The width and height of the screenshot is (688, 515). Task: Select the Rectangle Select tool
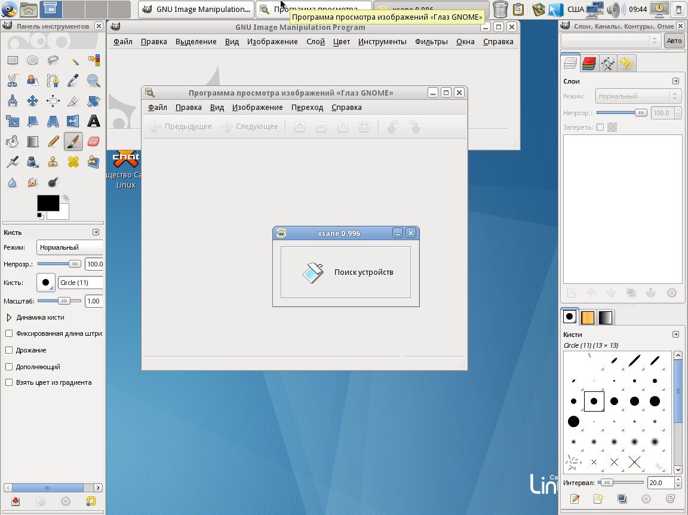point(13,60)
